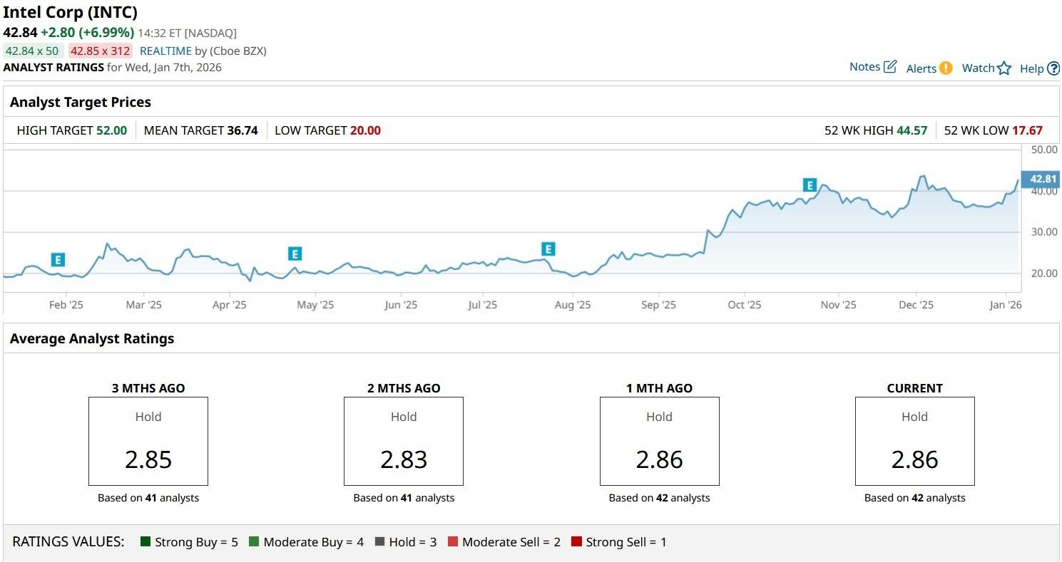The width and height of the screenshot is (1062, 562).
Task: Click the Strong Sell red swatch
Action: pos(576,542)
